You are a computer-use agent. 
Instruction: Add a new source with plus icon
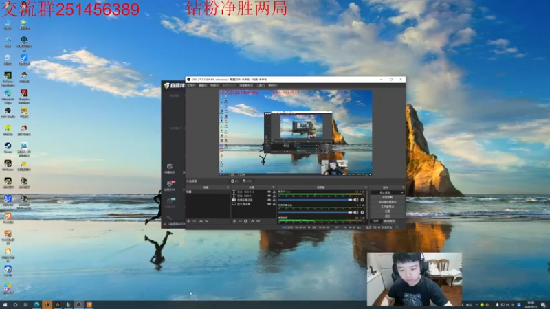click(234, 221)
